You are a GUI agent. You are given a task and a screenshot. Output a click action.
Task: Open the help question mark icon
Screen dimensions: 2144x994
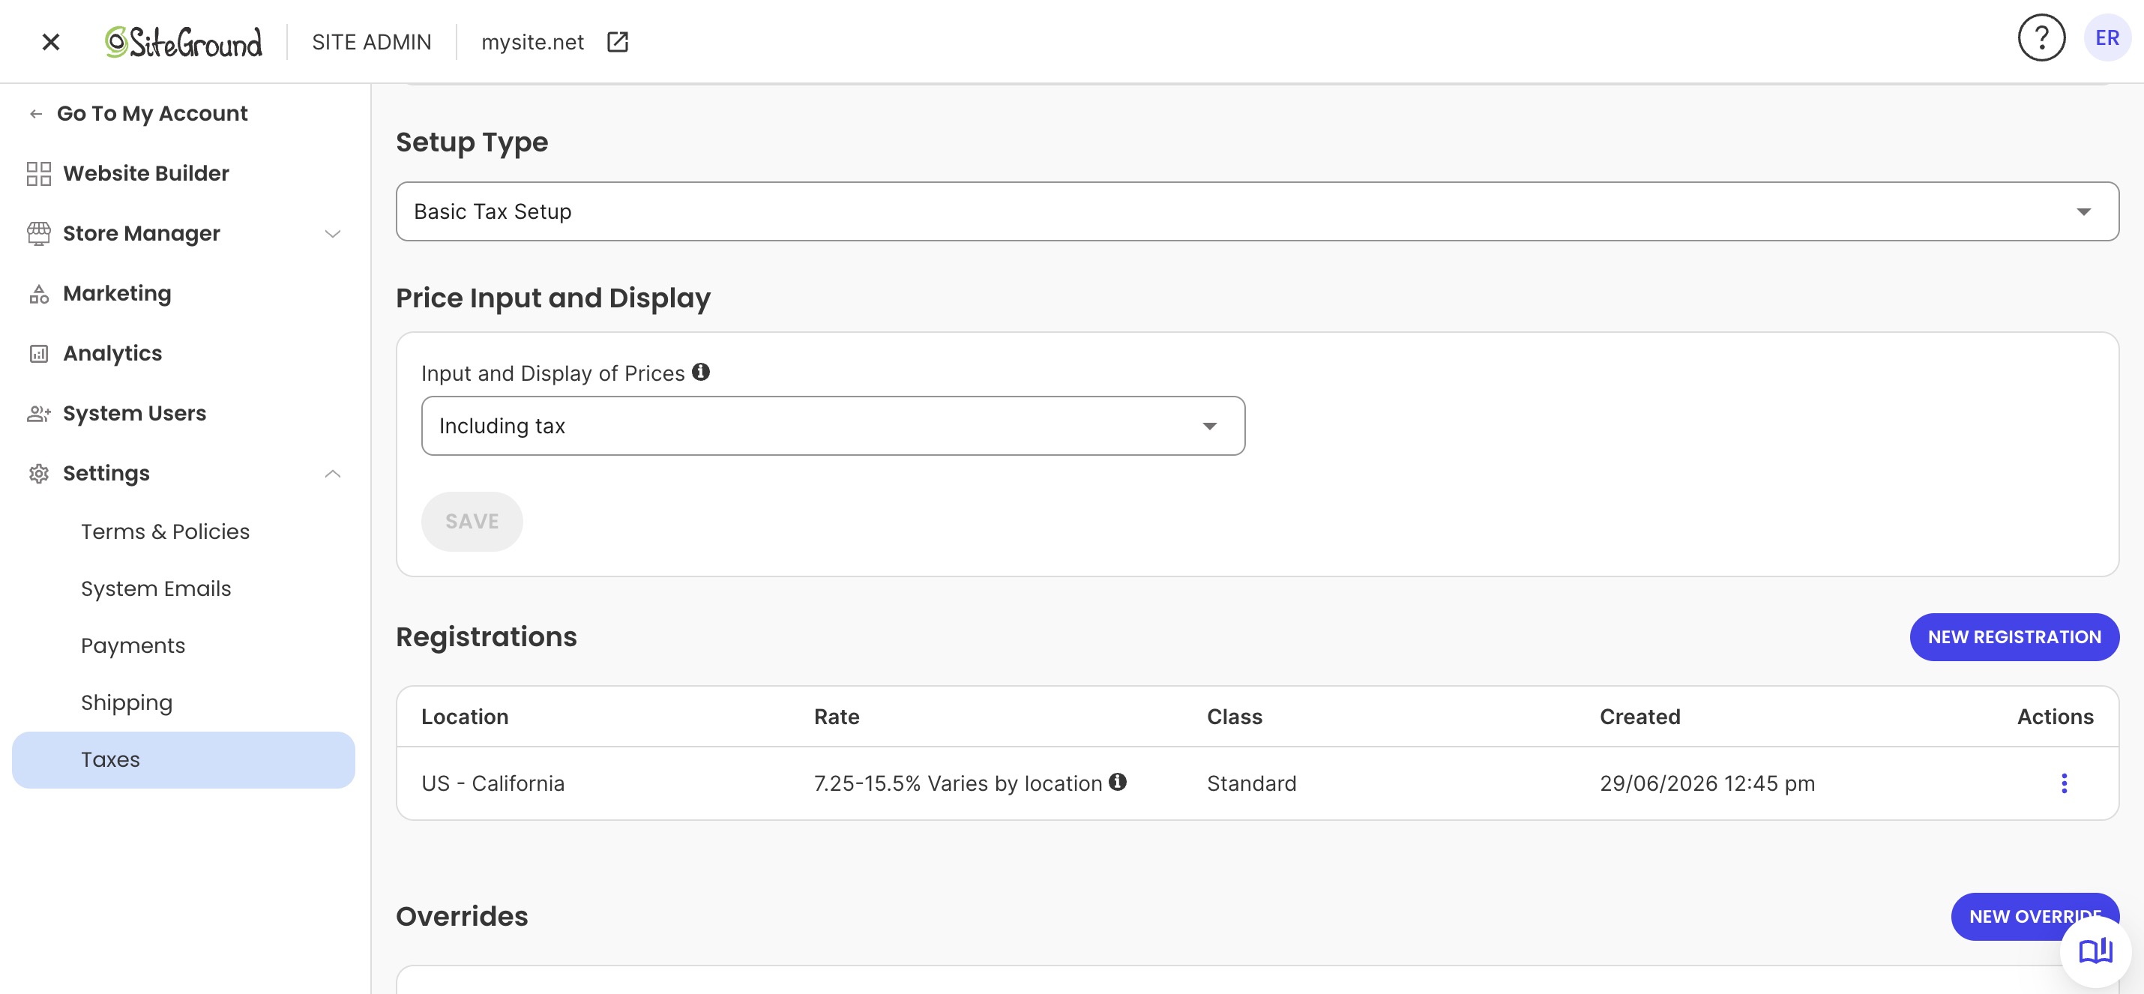pyautogui.click(x=2041, y=37)
